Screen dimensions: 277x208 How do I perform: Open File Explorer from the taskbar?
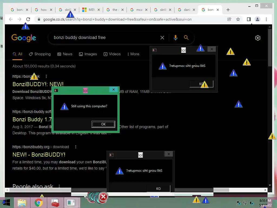click(x=22, y=203)
